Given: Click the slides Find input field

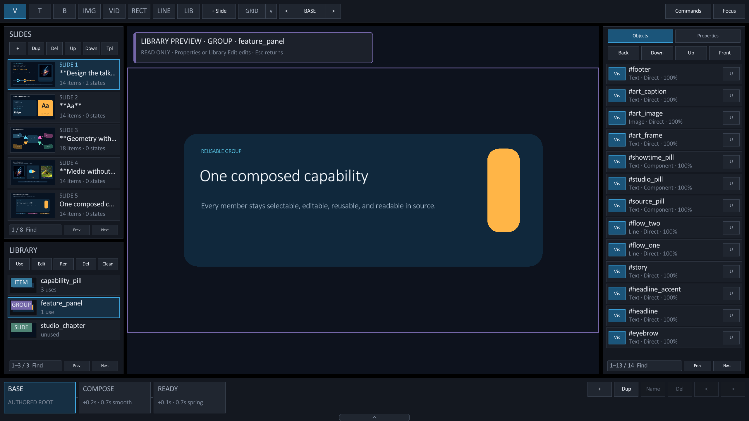Looking at the screenshot, I should [35, 230].
